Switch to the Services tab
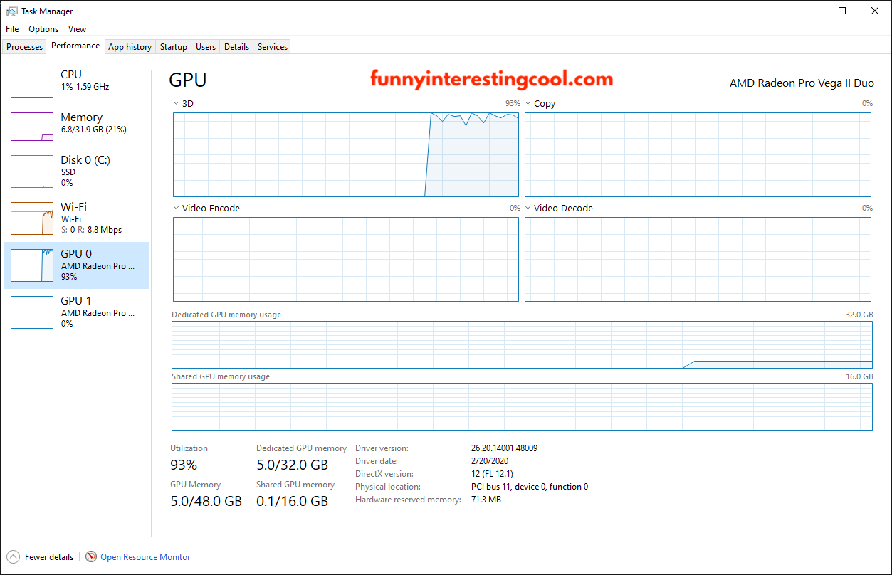 273,47
